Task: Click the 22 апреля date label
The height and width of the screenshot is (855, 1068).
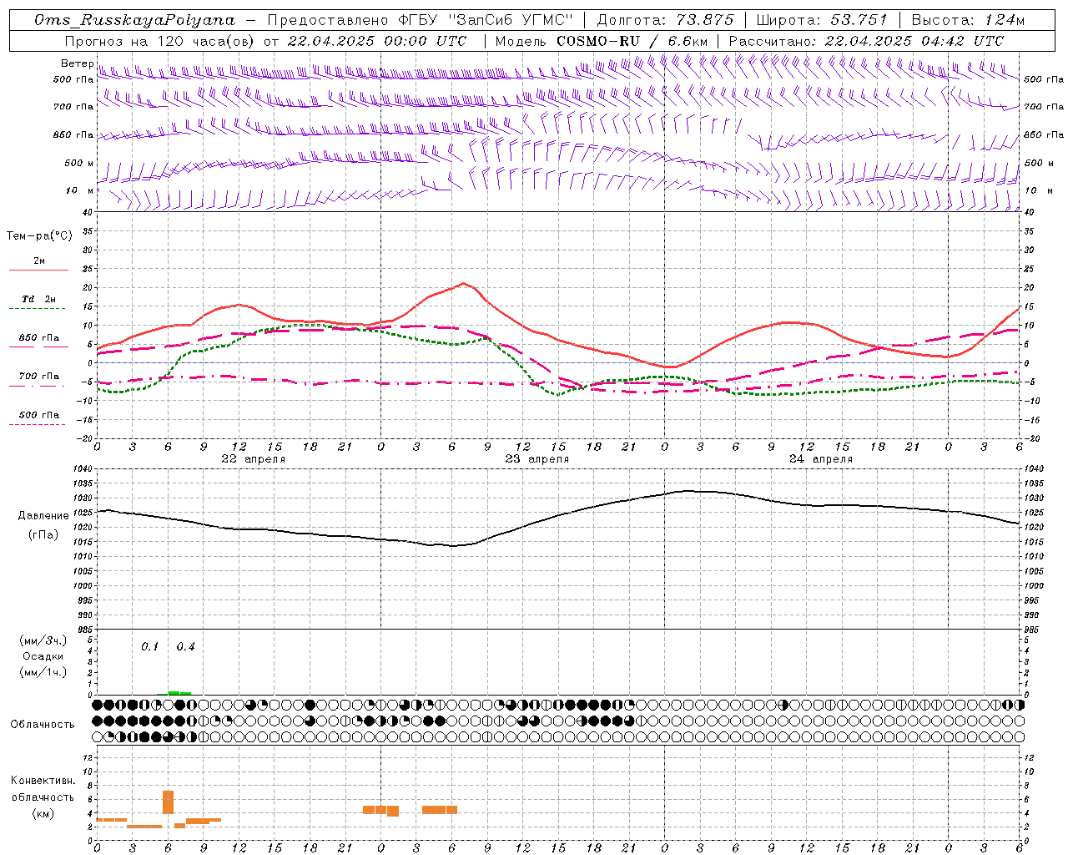Action: point(253,459)
